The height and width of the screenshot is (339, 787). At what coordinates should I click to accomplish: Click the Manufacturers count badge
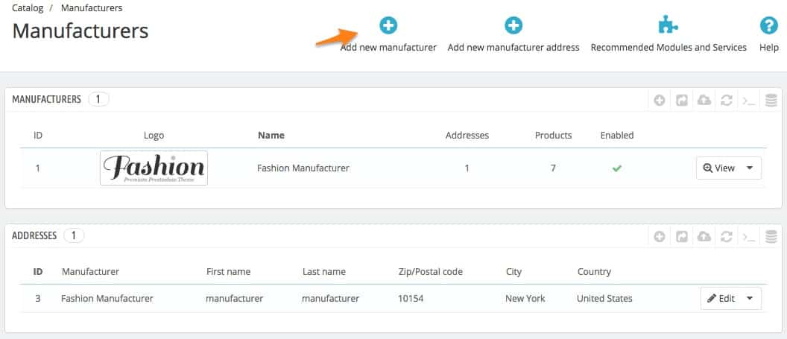(x=98, y=99)
